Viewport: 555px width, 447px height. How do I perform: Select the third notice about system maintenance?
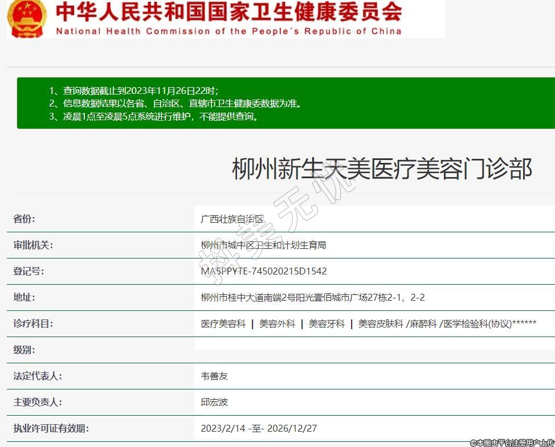(154, 117)
